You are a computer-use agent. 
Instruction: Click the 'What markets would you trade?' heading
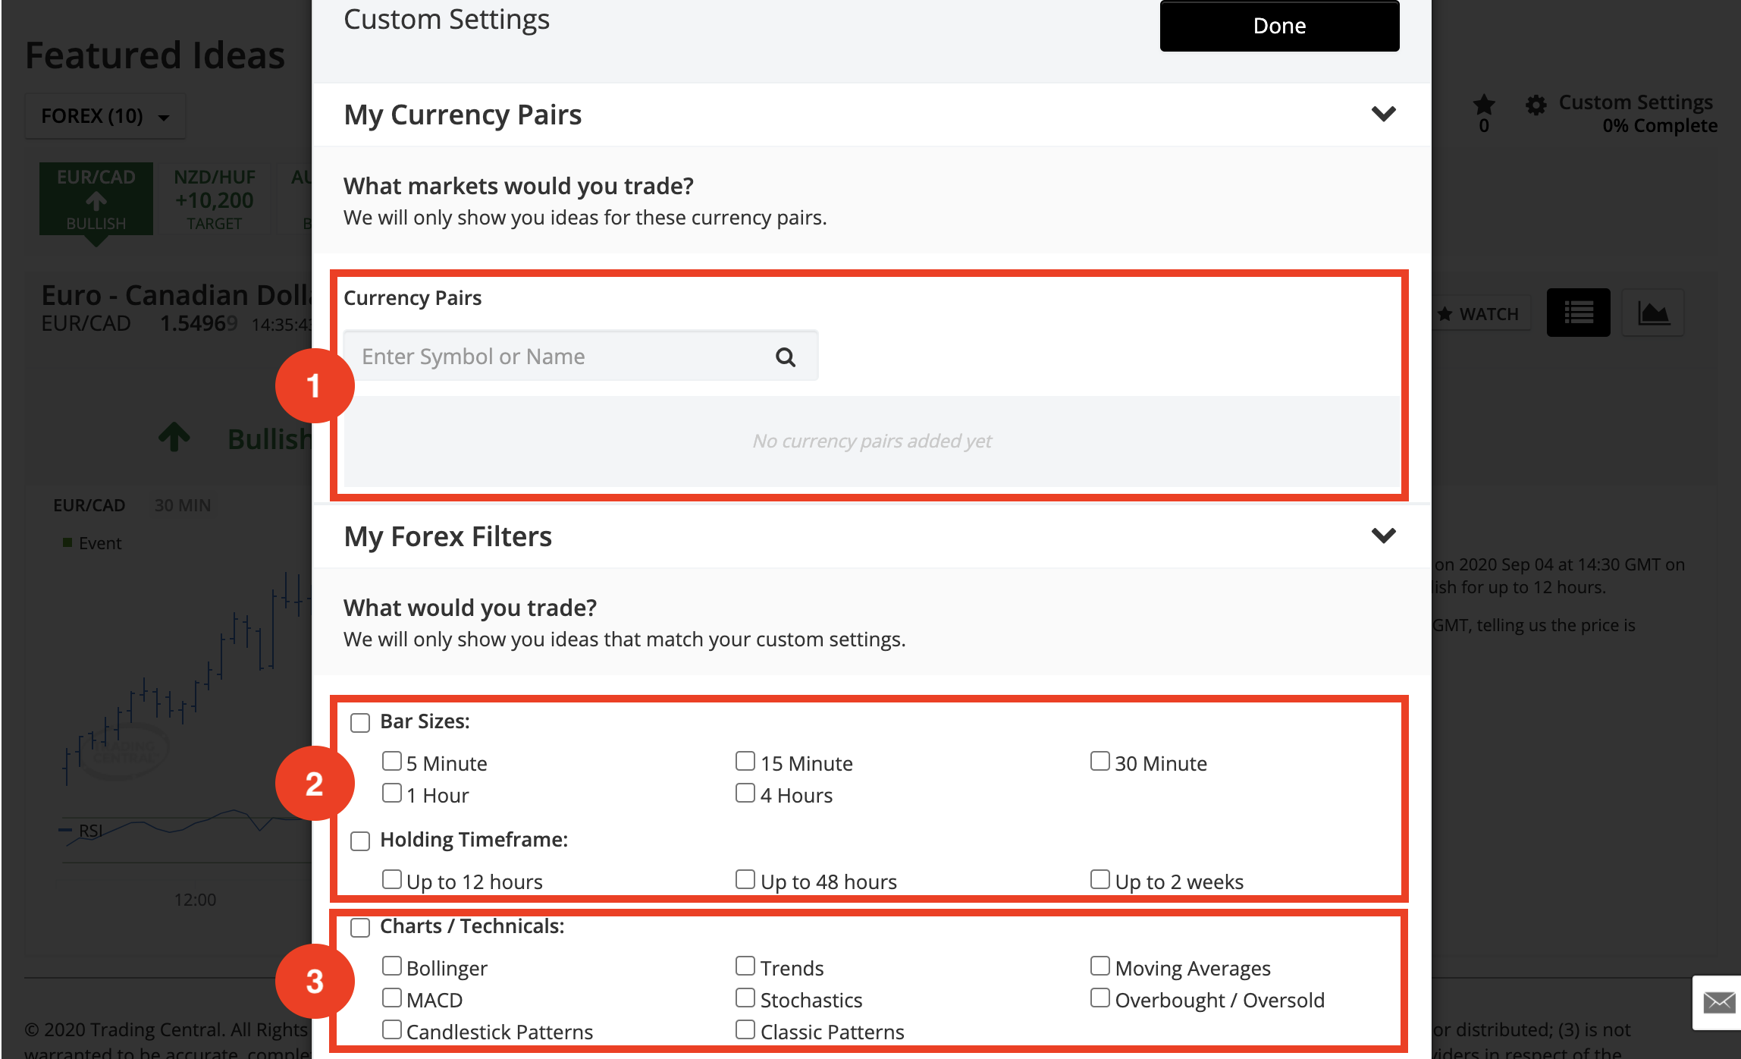point(518,186)
